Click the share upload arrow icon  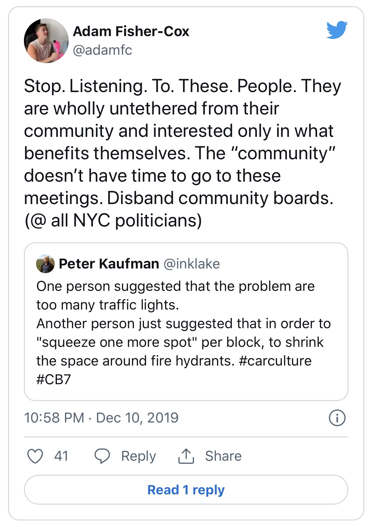(186, 456)
